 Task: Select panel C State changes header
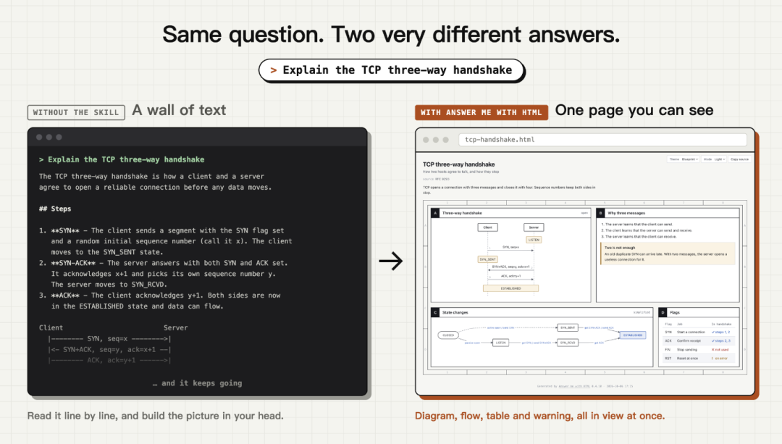click(542, 312)
